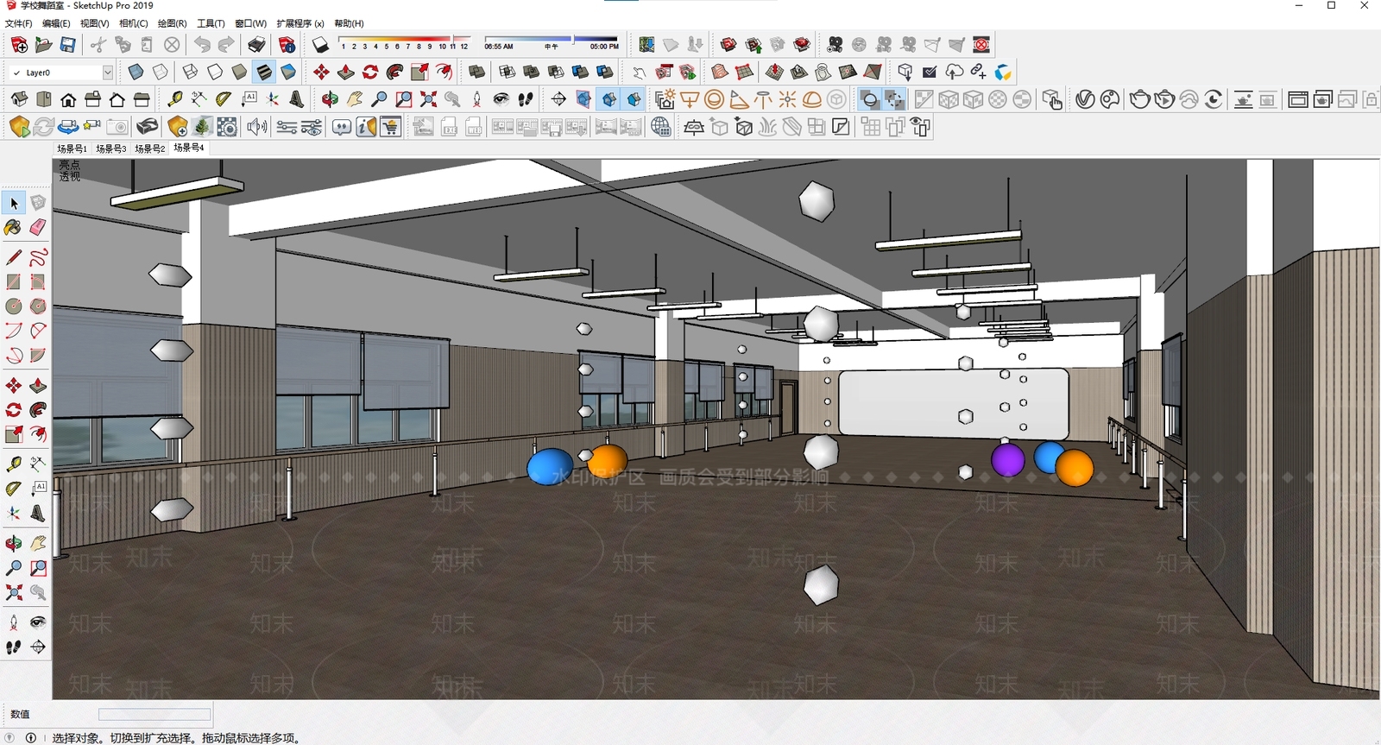The height and width of the screenshot is (745, 1381).
Task: Create a new model file
Action: 19,45
